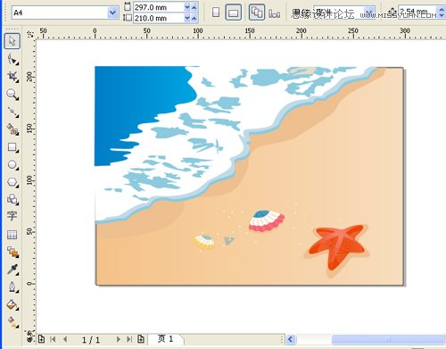The width and height of the screenshot is (446, 349).
Task: Add a page after using right plus icon
Action: (x=141, y=339)
